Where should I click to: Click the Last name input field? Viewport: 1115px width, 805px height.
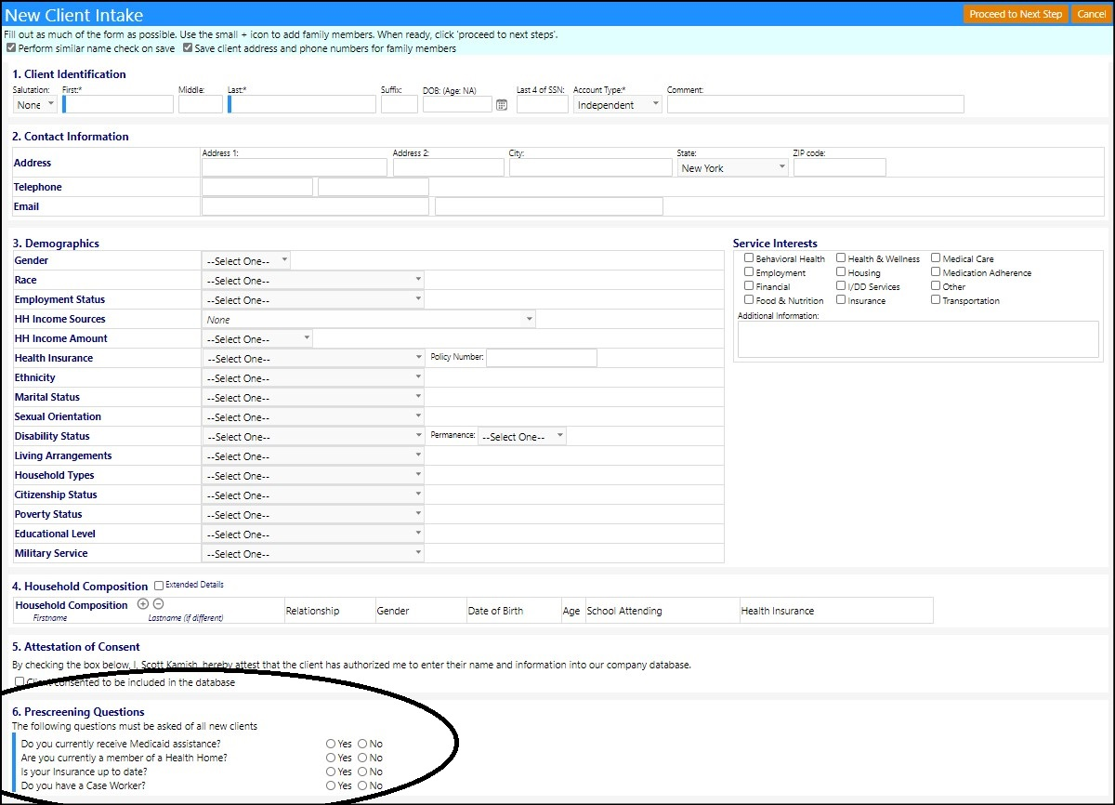click(302, 104)
